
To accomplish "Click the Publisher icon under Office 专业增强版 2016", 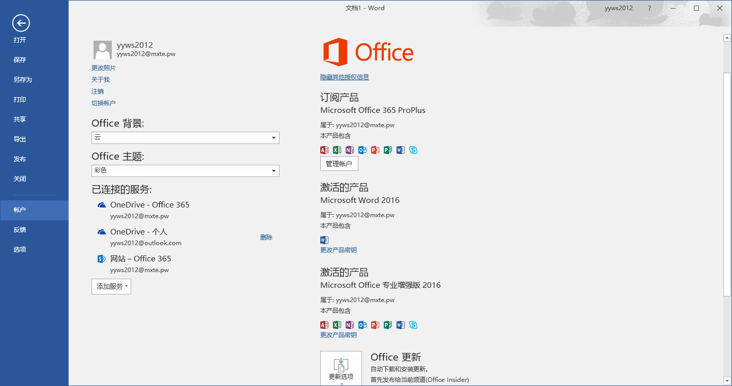I will click(388, 325).
